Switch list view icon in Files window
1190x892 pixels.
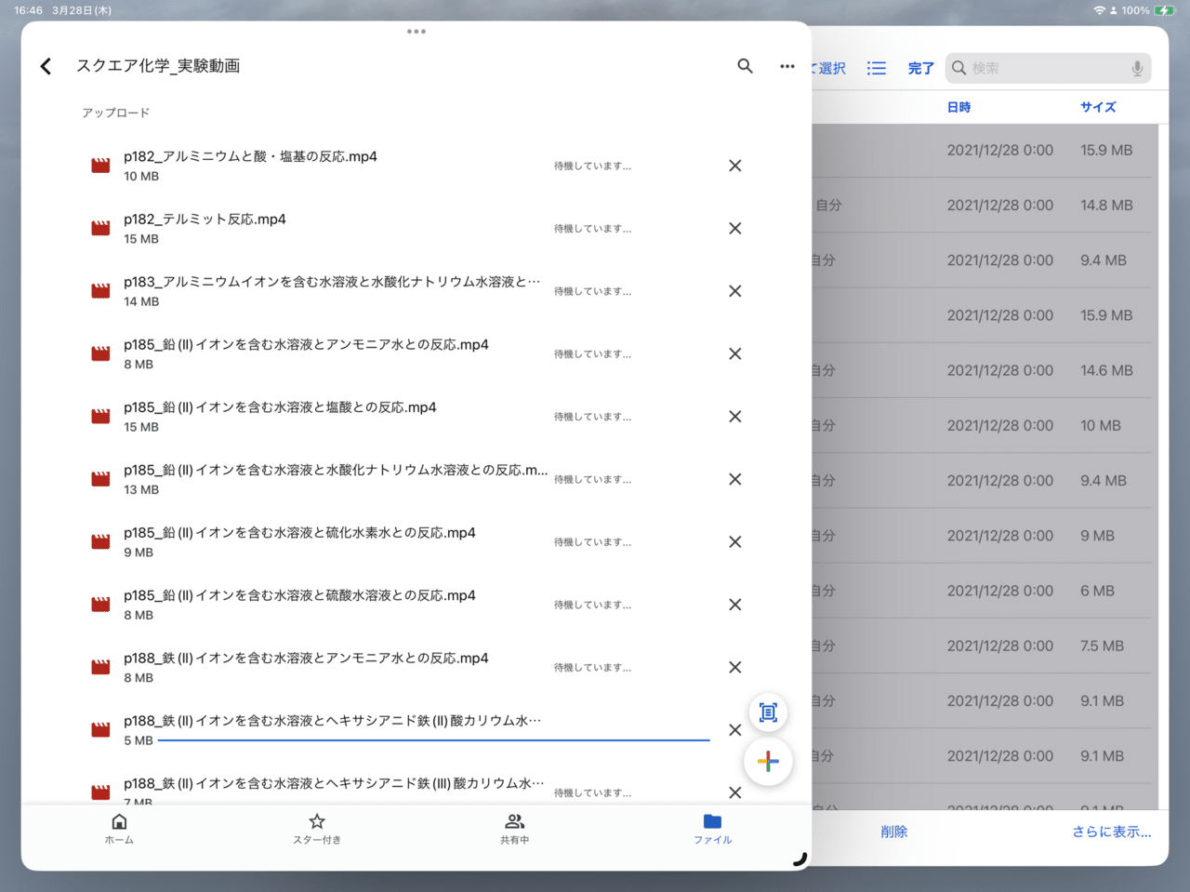877,68
